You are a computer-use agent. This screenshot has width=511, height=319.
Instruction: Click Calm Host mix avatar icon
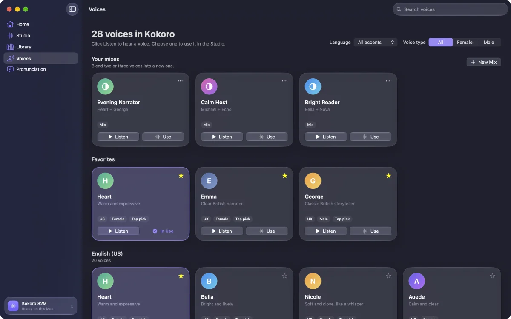click(209, 86)
